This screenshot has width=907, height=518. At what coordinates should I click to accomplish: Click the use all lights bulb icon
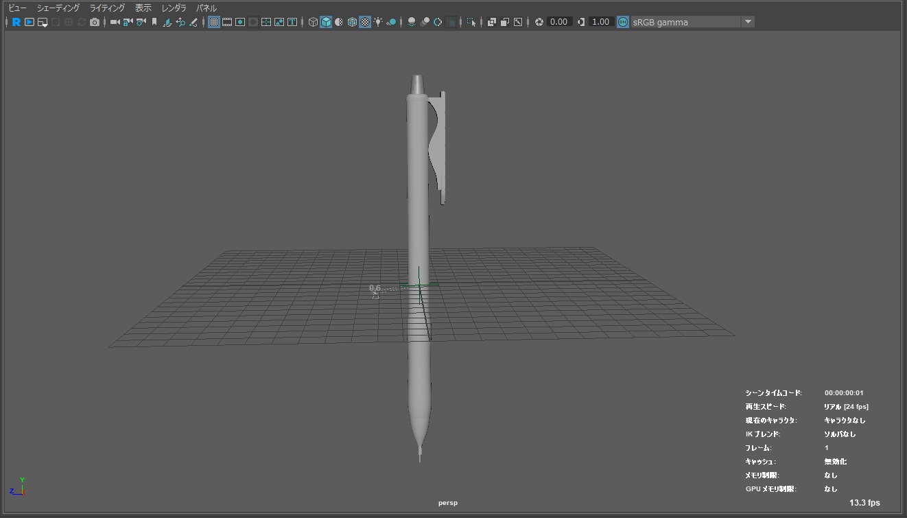pos(378,22)
